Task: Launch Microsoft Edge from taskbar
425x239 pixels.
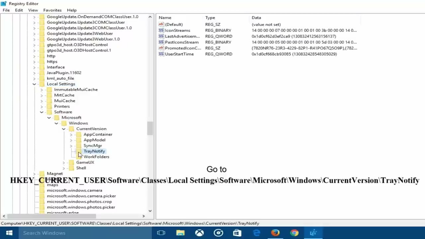Action: pyautogui.click(x=256, y=233)
